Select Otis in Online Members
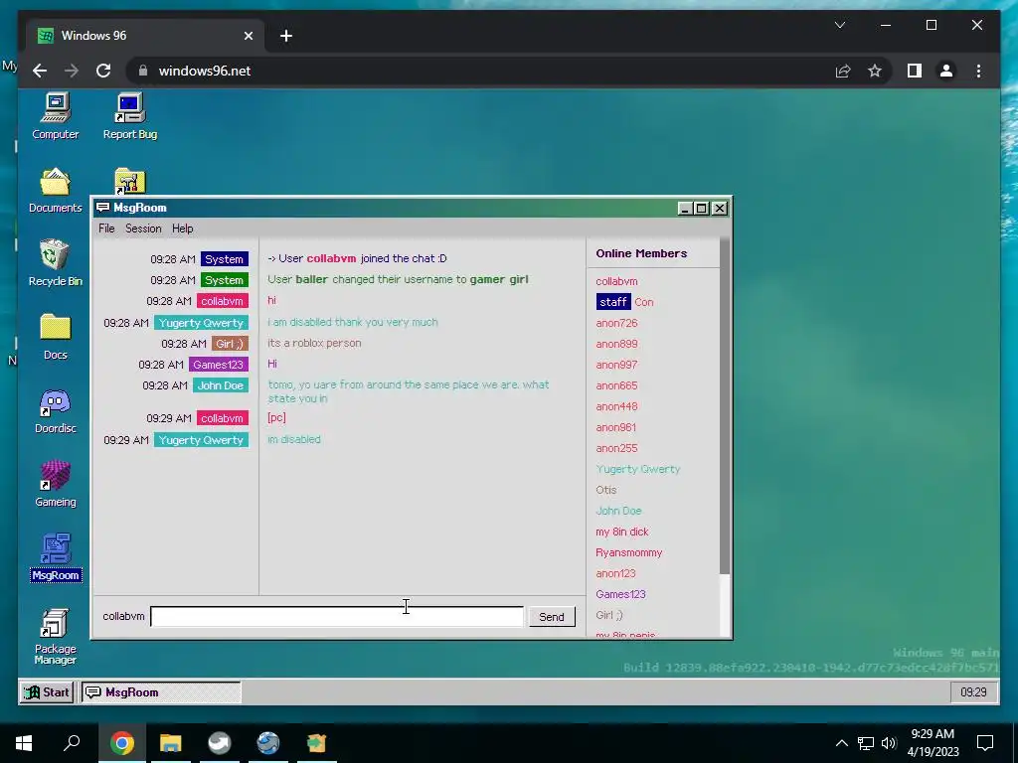 (x=606, y=490)
